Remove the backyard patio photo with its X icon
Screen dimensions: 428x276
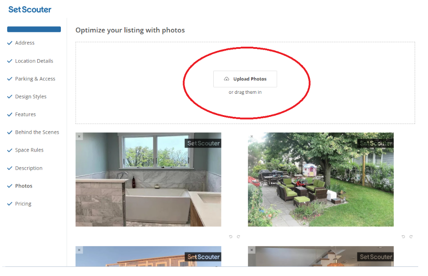coord(252,136)
